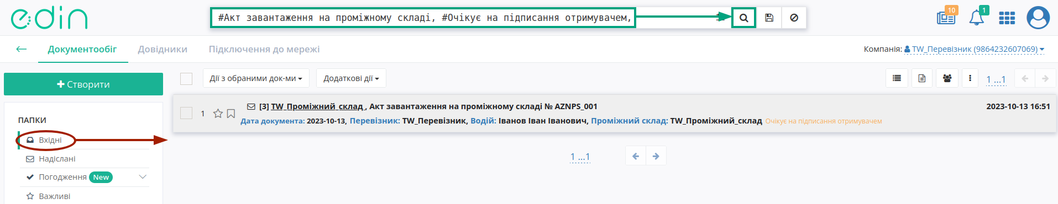The height and width of the screenshot is (204, 1058).
Task: Switch to document view icon
Action: (x=921, y=78)
